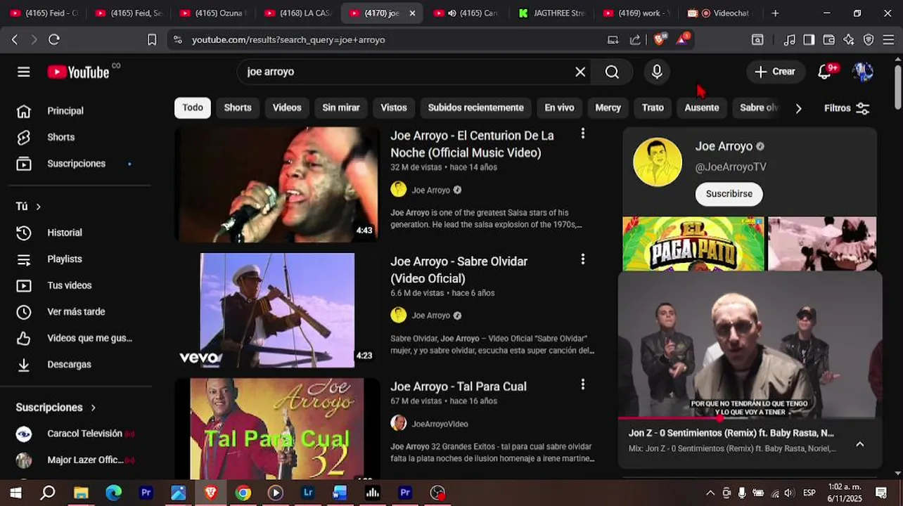Open the account avatar menu

pyautogui.click(x=862, y=72)
